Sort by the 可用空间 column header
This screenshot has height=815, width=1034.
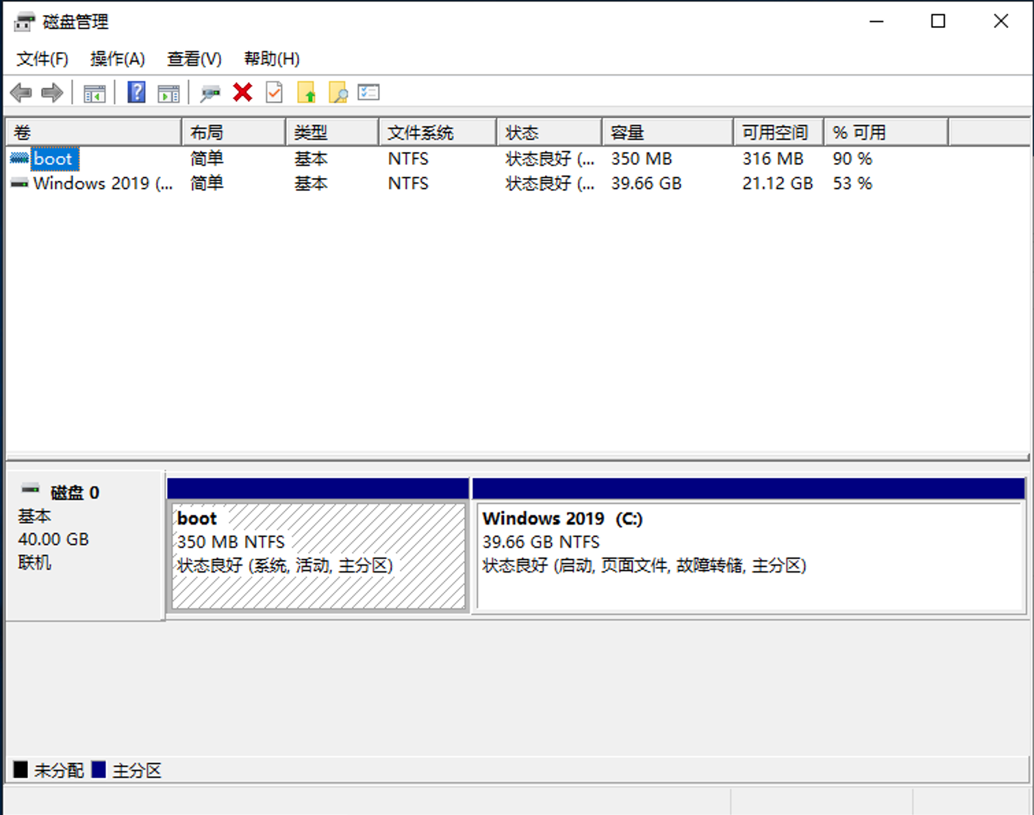coord(779,132)
